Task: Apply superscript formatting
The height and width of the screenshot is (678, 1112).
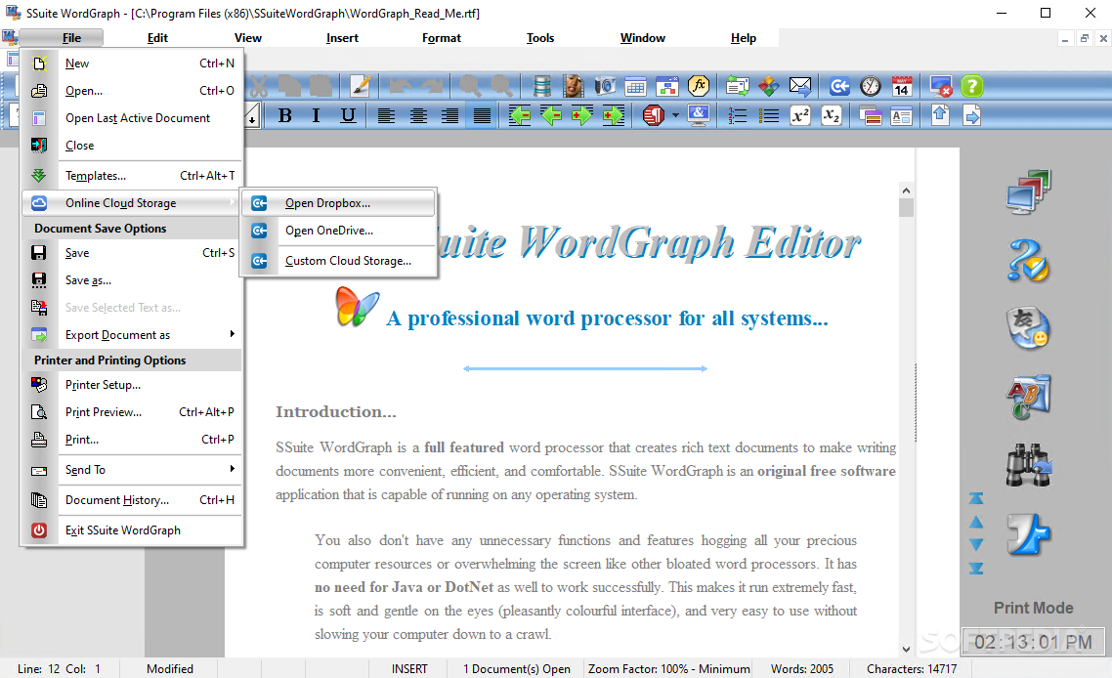Action: 800,115
